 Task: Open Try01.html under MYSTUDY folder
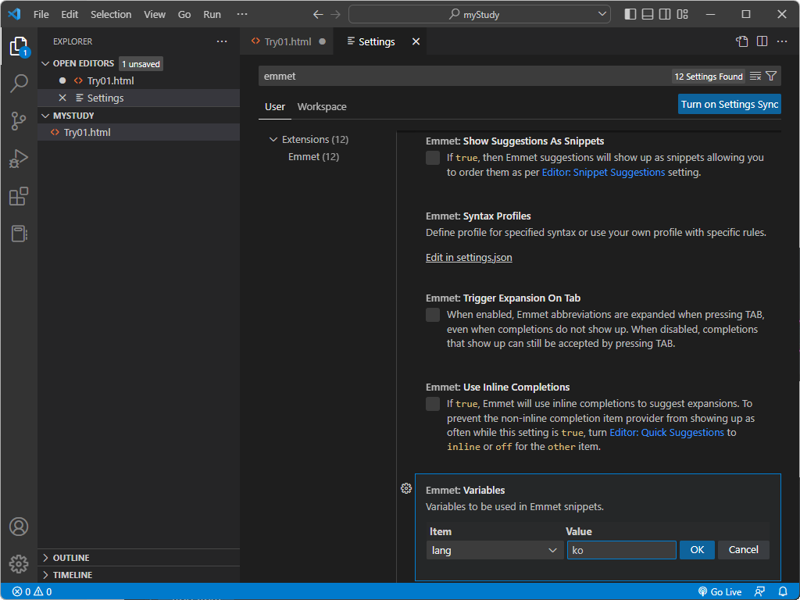(x=139, y=132)
